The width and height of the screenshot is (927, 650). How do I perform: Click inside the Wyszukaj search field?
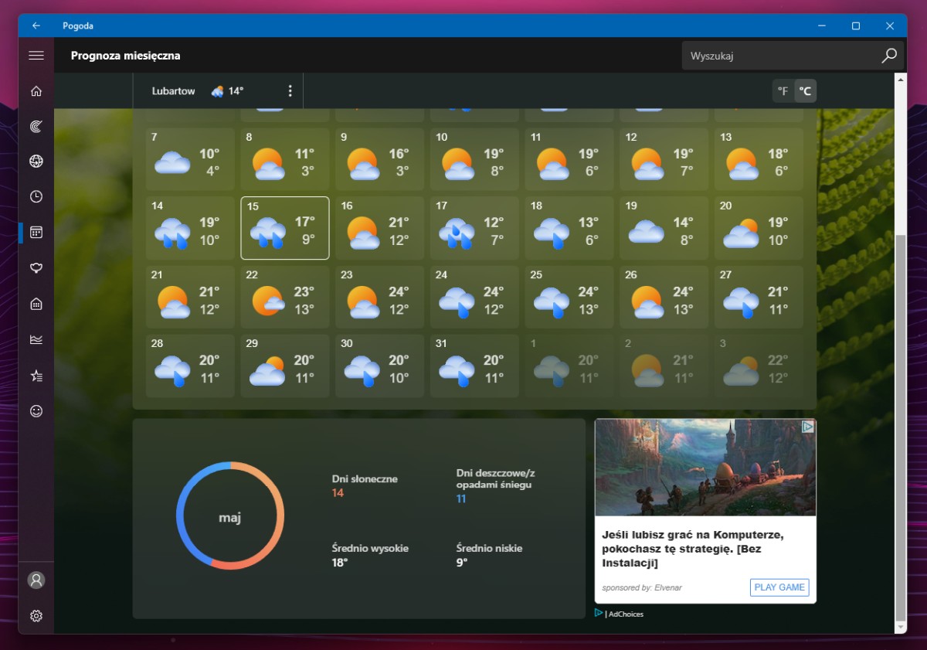pos(780,56)
